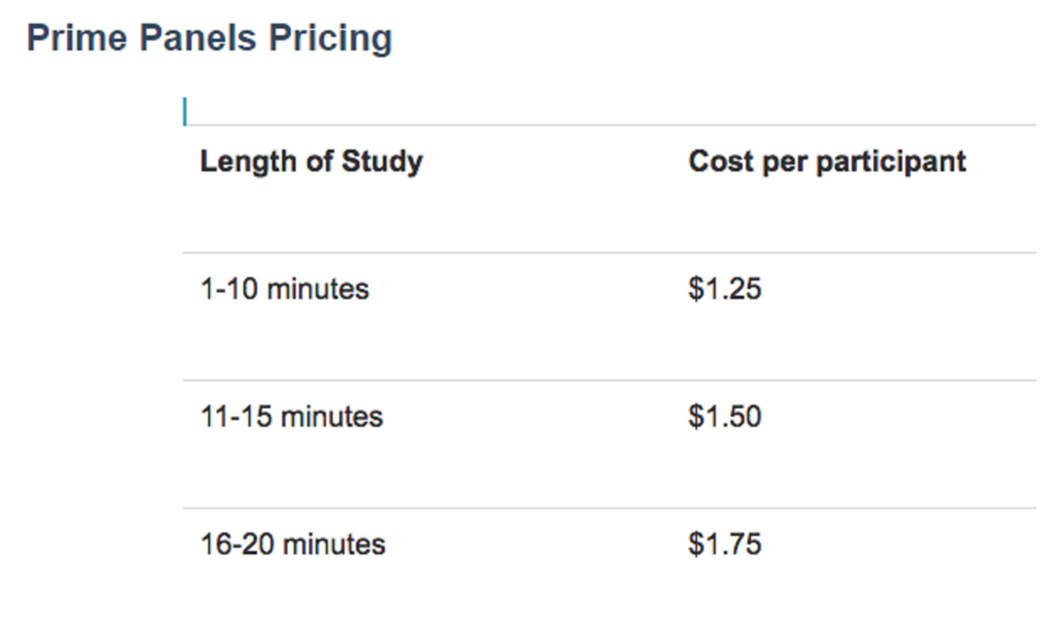Image resolution: width=1055 pixels, height=635 pixels.
Task: Click the word Pricing in the heading
Action: pyautogui.click(x=330, y=39)
